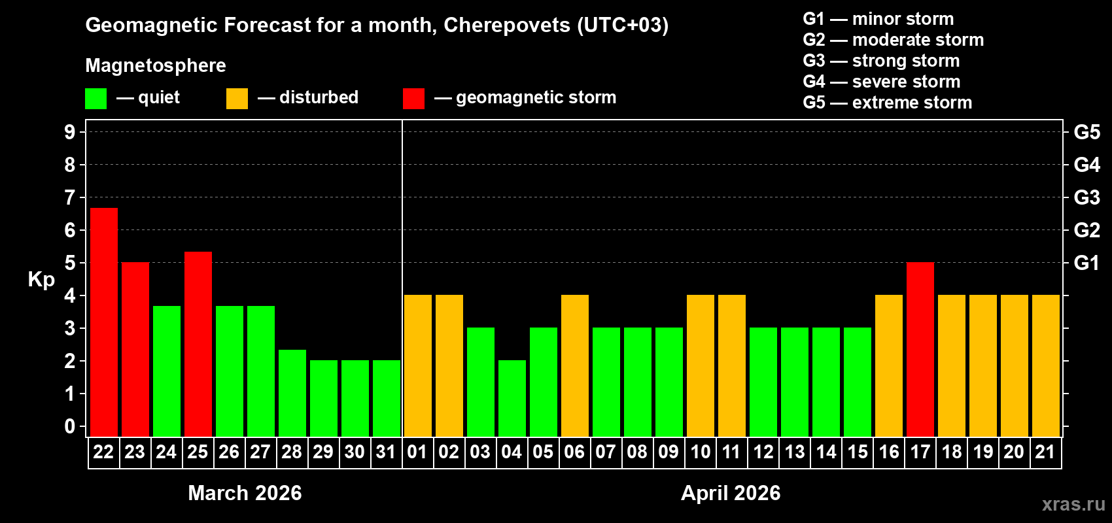Click the 'G5 — extreme storm' legend text

click(x=888, y=103)
